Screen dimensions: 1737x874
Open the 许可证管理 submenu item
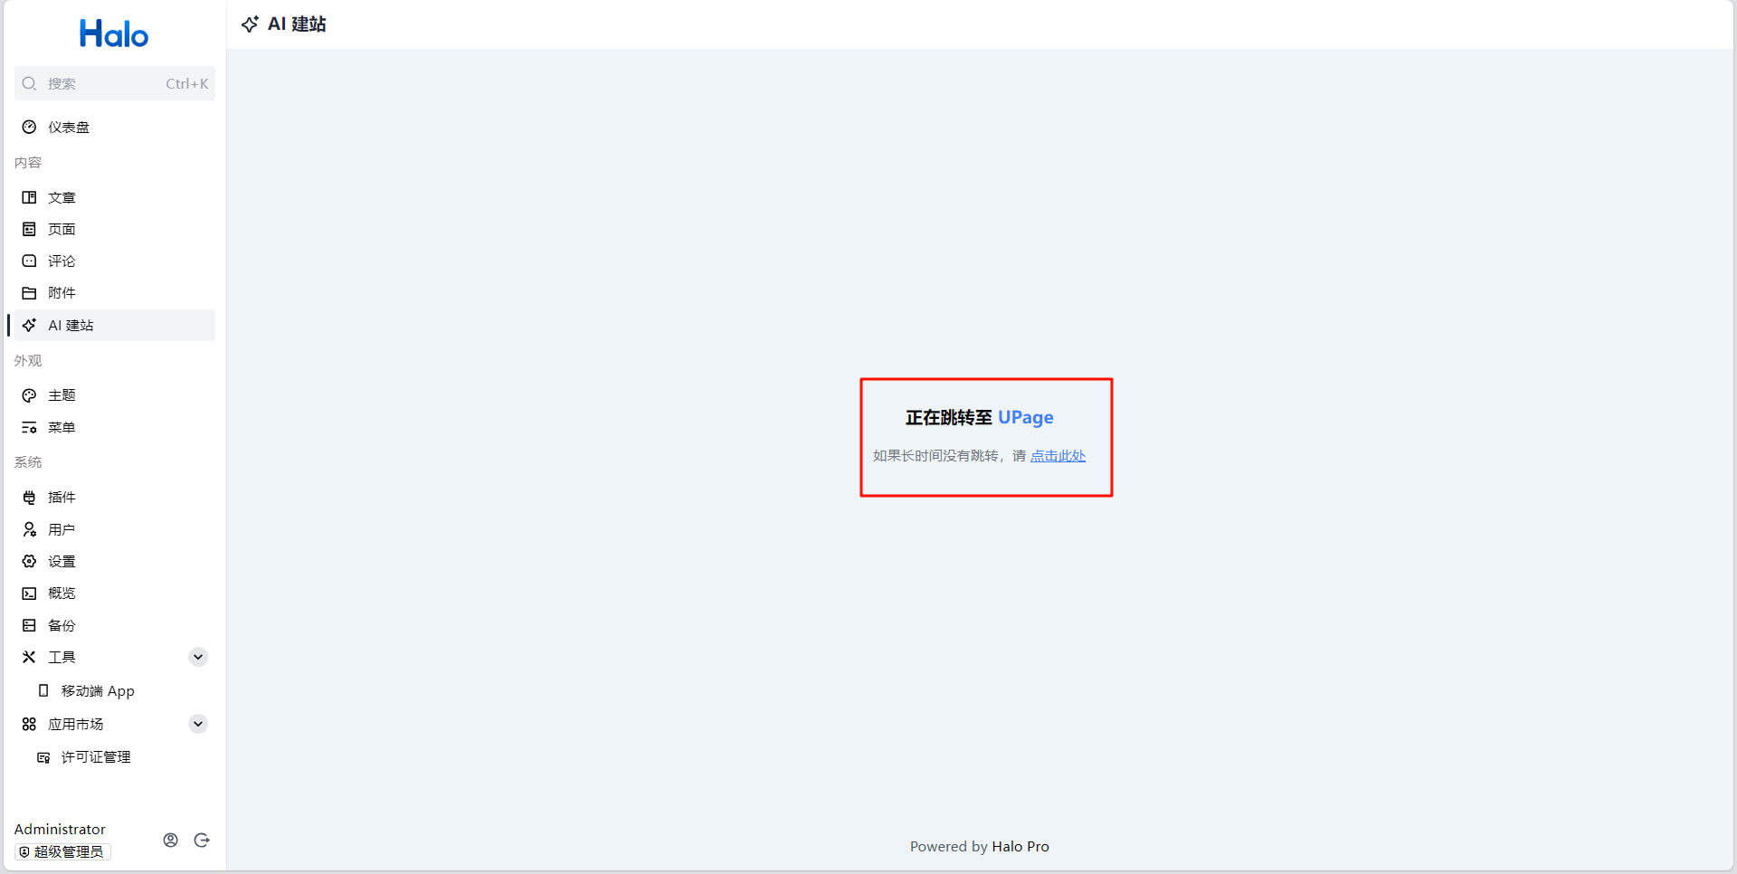[115, 757]
